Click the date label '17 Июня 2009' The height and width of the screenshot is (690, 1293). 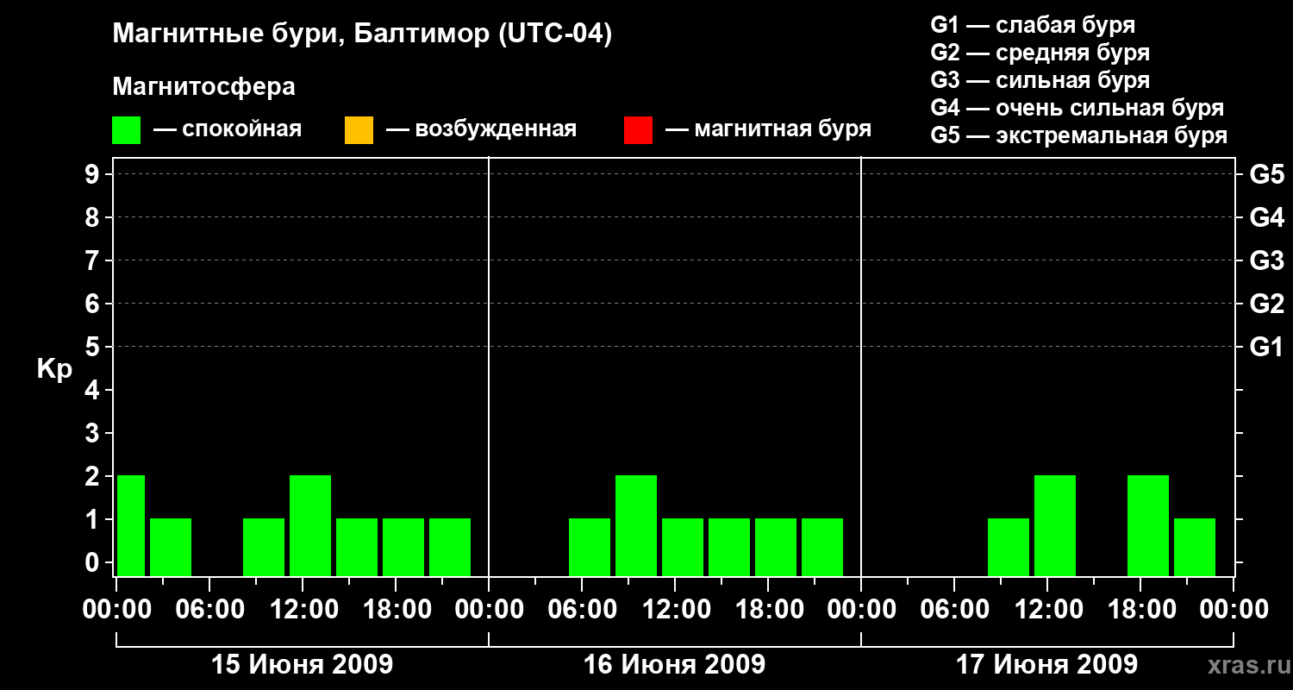[x=1046, y=665]
